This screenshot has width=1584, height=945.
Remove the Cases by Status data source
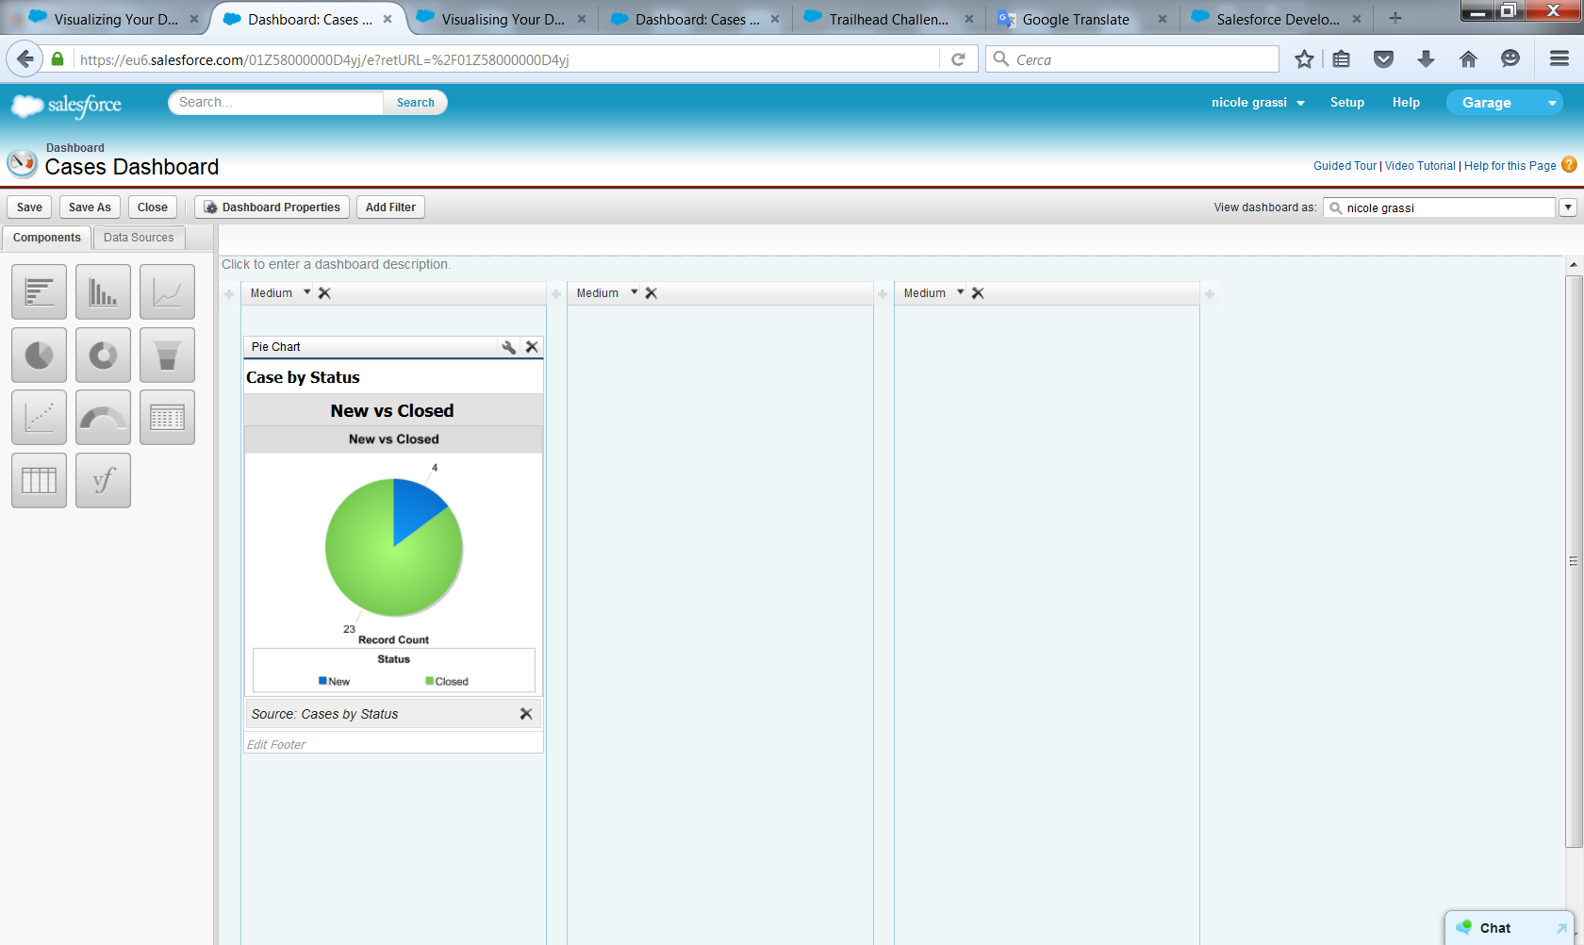(x=526, y=714)
